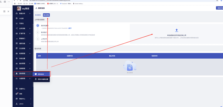Click the 备份管理 sidebar icon
The image size is (223, 107).
point(17,63)
